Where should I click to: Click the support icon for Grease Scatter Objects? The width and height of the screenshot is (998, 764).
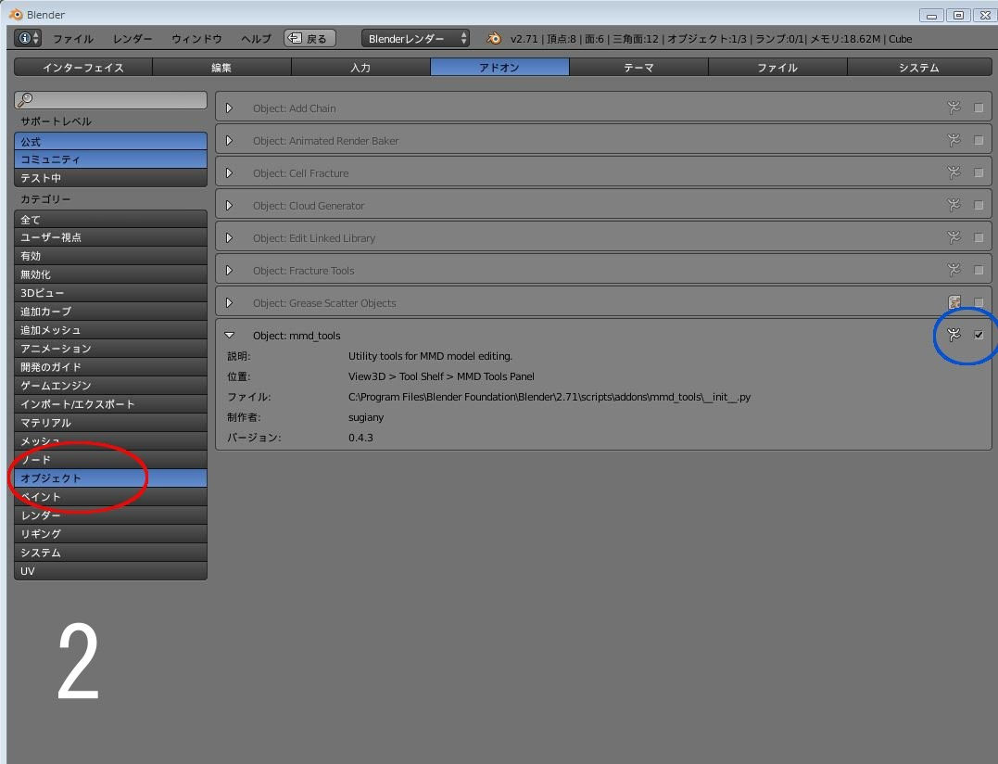pos(954,302)
